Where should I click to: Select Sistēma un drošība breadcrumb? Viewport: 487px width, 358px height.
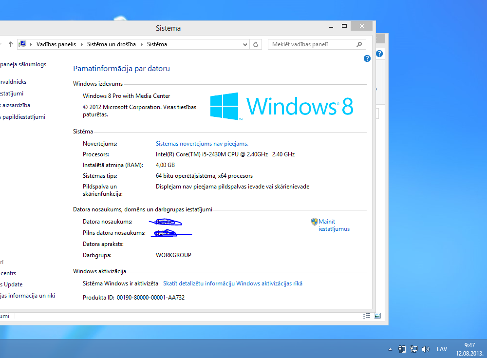coord(111,44)
